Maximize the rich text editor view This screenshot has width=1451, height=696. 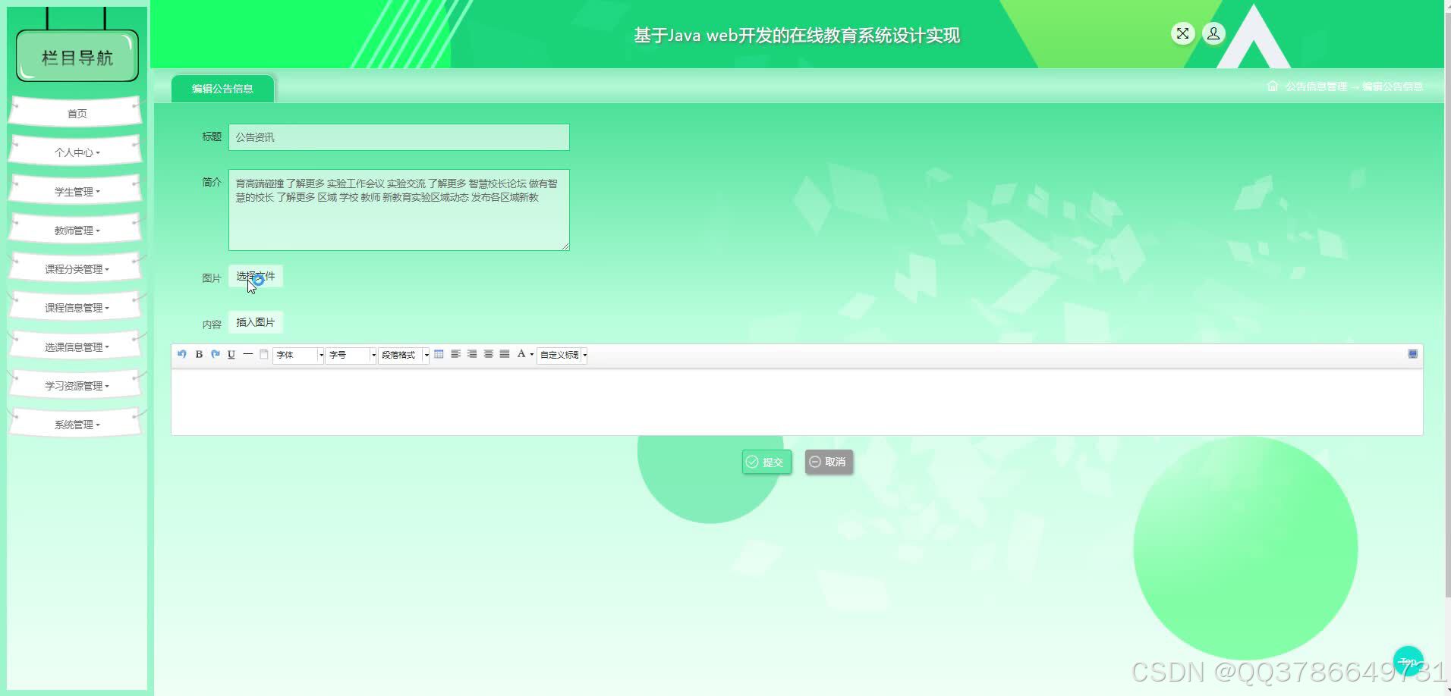(x=1412, y=353)
